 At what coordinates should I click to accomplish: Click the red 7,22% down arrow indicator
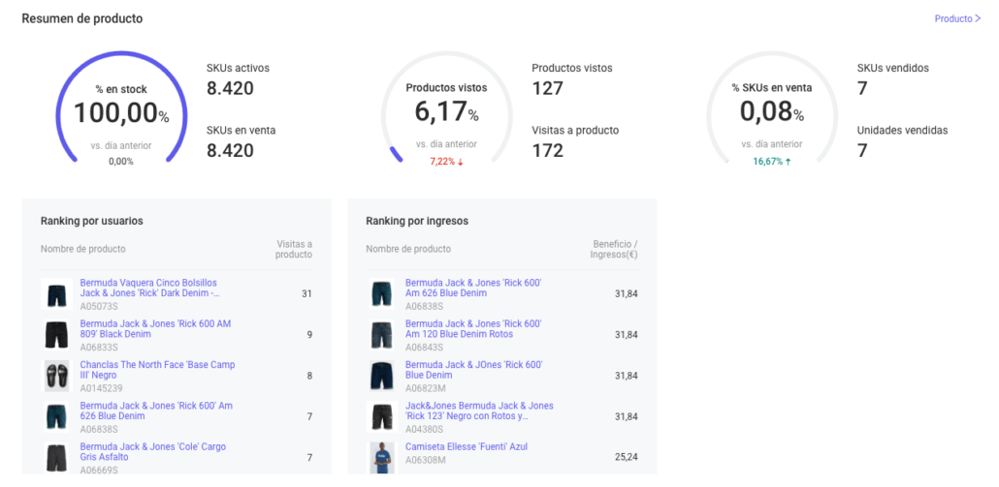pyautogui.click(x=446, y=162)
